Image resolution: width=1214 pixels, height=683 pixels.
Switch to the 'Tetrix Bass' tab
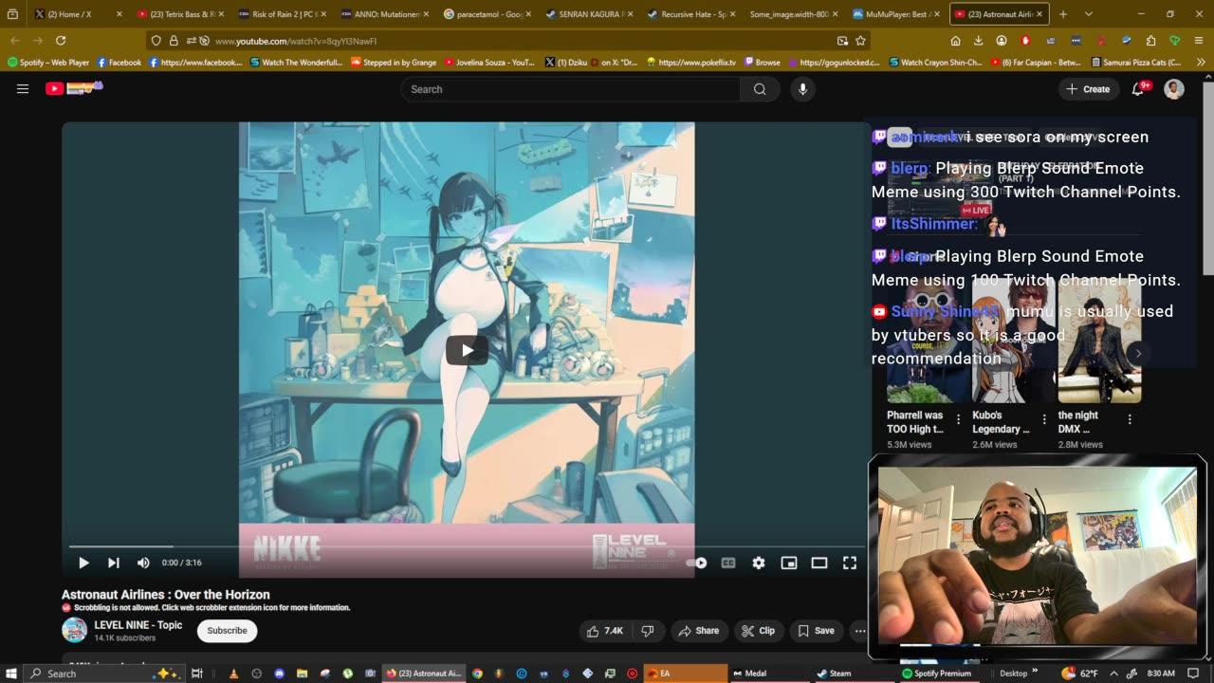[x=179, y=14]
